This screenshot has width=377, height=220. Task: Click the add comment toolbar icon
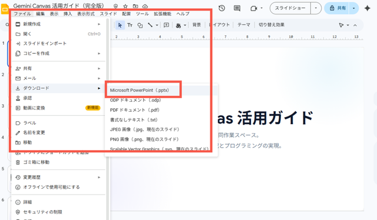[166, 25]
